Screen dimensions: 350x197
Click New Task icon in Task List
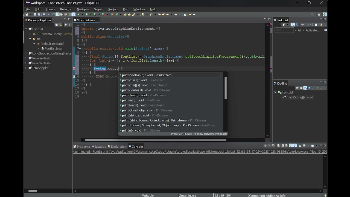tap(284, 25)
